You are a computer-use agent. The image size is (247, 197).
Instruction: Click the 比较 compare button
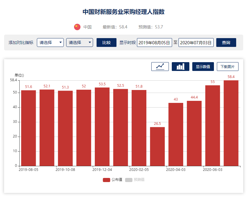(x=107, y=43)
